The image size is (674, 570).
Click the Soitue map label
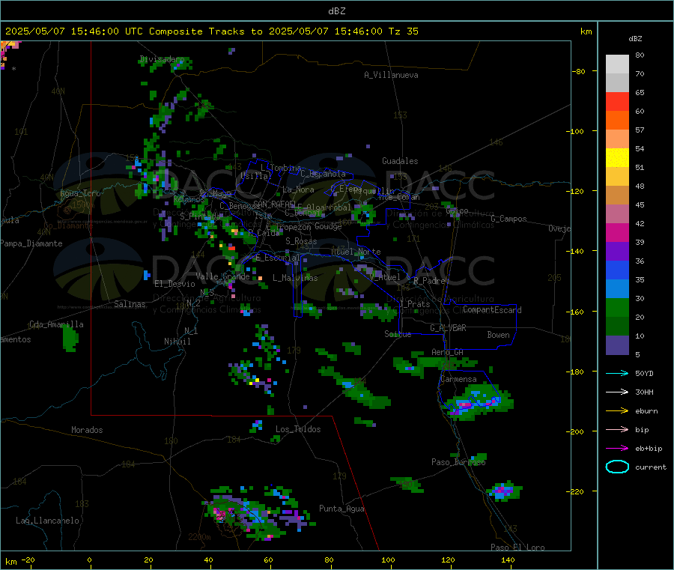pos(398,334)
